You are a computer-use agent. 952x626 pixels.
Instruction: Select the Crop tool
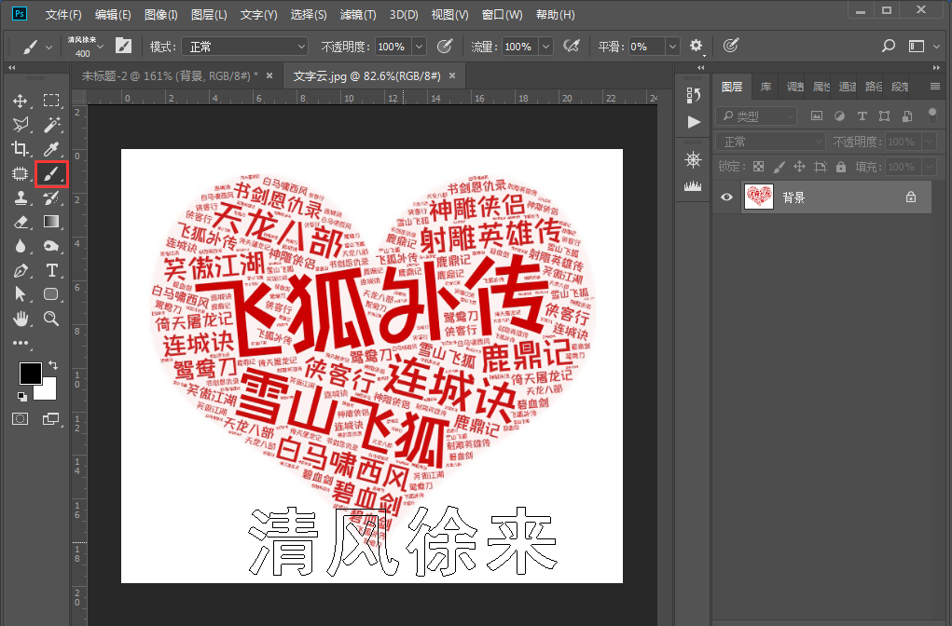point(20,149)
